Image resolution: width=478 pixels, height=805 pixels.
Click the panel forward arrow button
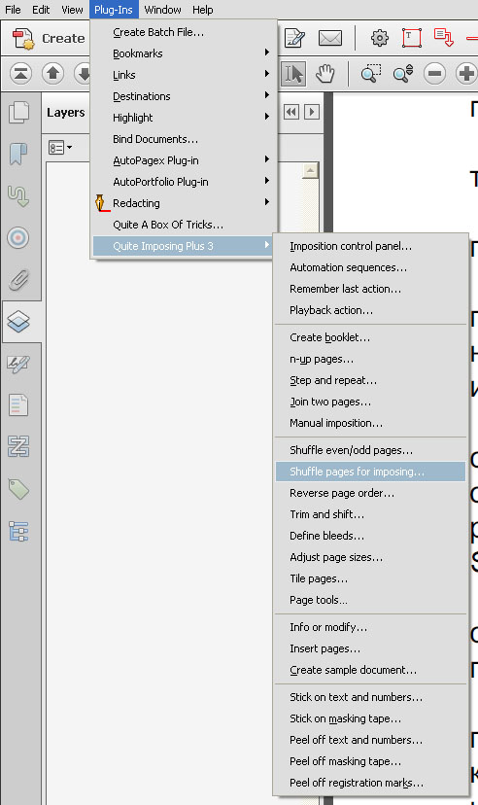(x=312, y=112)
